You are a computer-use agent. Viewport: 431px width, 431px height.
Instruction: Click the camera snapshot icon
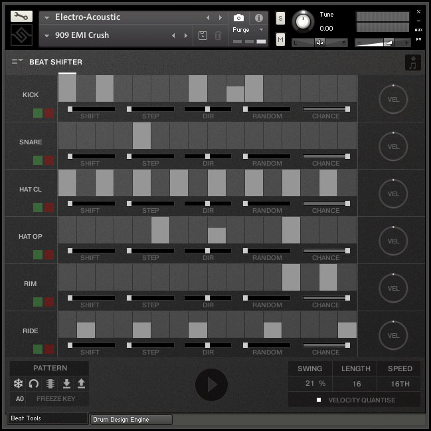[238, 18]
